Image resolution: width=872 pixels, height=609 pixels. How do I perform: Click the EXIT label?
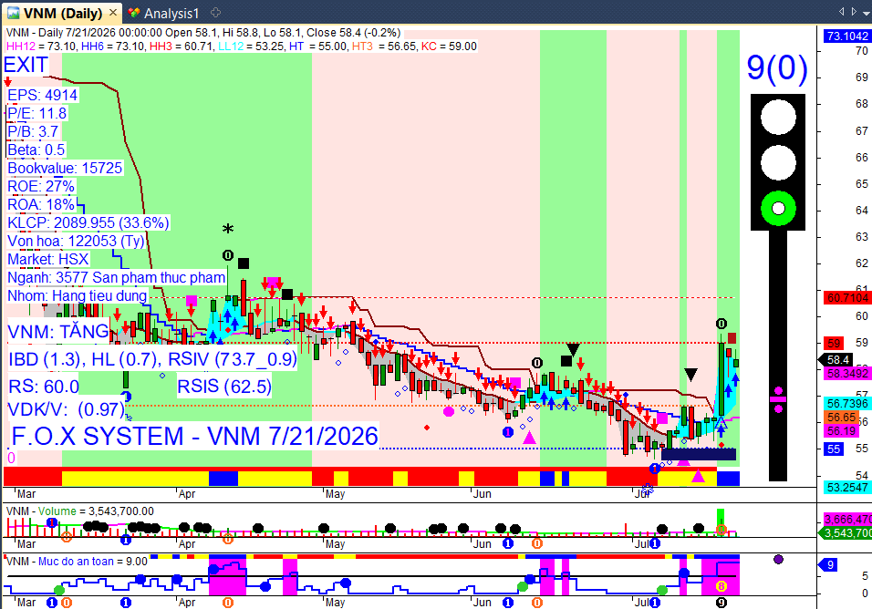tap(26, 65)
